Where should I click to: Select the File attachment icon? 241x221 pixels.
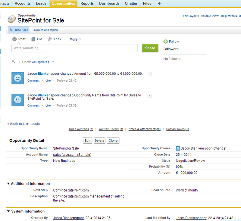(x=33, y=39)
